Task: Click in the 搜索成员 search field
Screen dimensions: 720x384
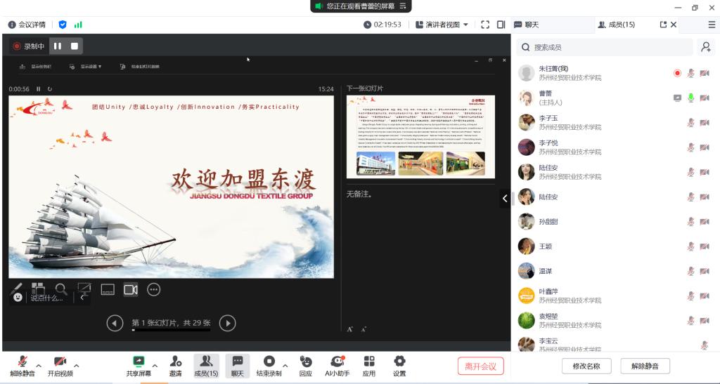Action: click(605, 47)
